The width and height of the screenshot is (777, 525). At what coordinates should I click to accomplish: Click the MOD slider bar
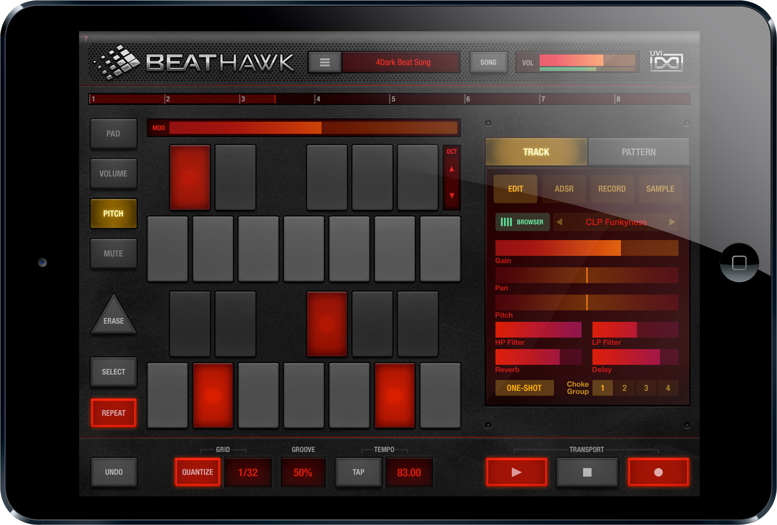point(313,128)
